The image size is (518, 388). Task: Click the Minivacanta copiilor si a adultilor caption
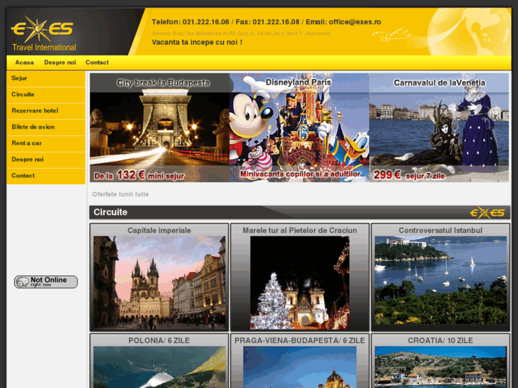(x=300, y=174)
